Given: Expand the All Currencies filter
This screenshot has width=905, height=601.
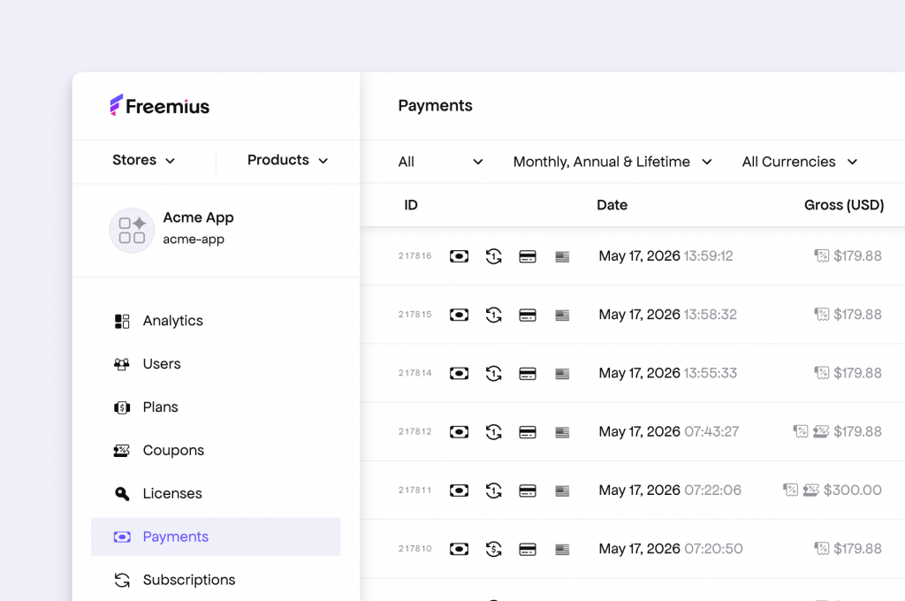Looking at the screenshot, I should [x=799, y=163].
